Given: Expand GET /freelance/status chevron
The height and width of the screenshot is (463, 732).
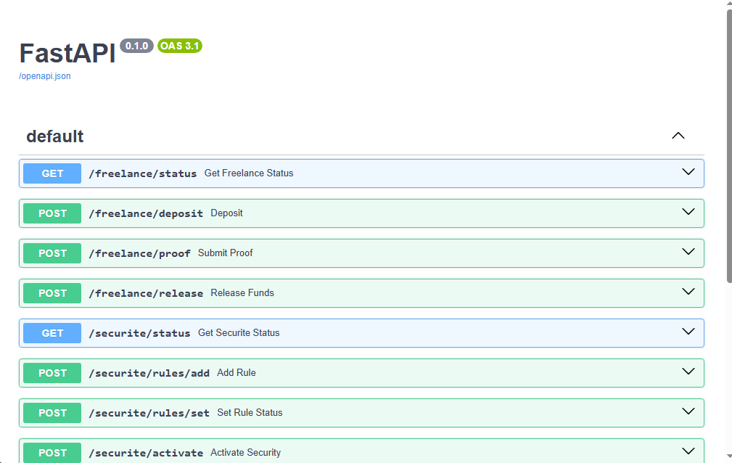Looking at the screenshot, I should pos(688,172).
